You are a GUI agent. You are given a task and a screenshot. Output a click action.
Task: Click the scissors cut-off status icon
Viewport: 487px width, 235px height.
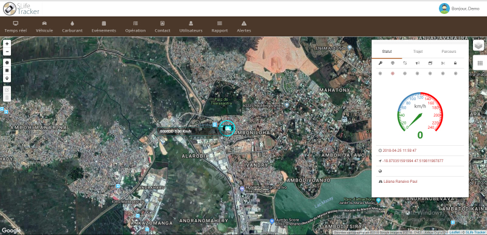tap(443, 63)
